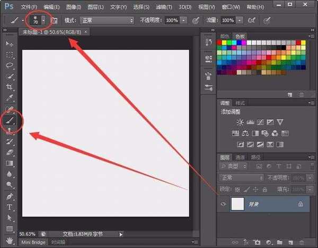Image resolution: width=318 pixels, height=248 pixels.
Task: Switch to the 通道 tab
Action: tap(240, 157)
